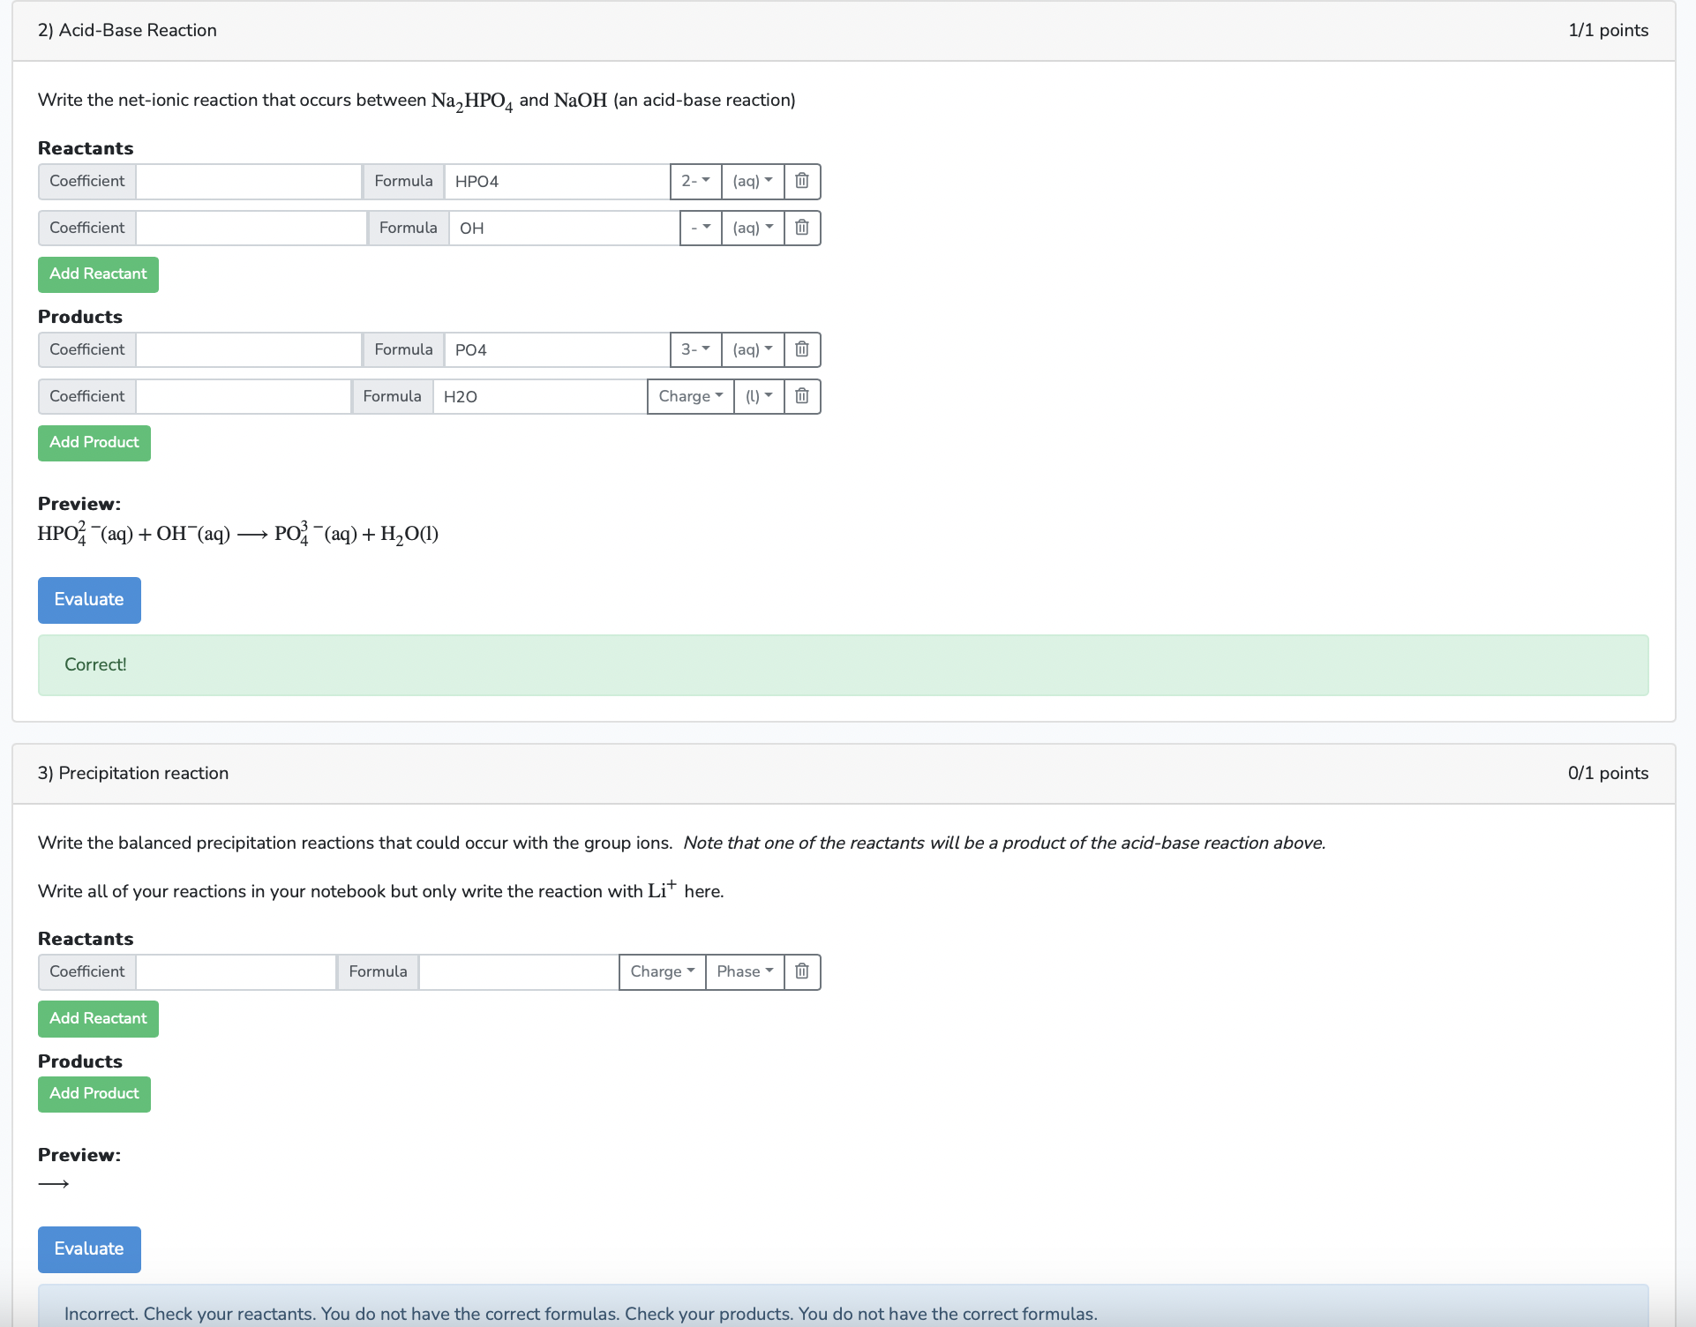Expand the Charge dropdown for H2O
Screen dimensions: 1696x1327
coord(690,396)
